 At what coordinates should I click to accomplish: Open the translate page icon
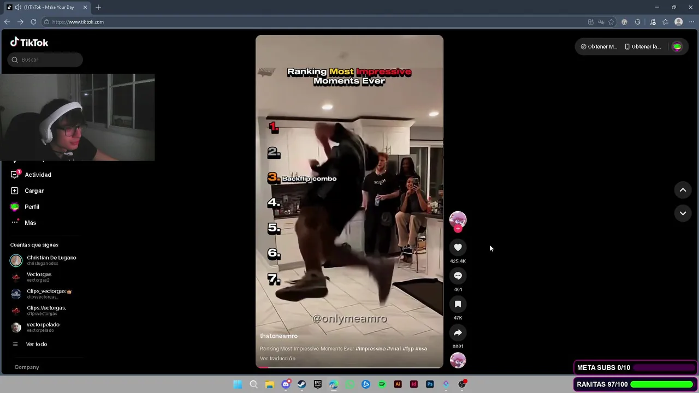point(601,22)
